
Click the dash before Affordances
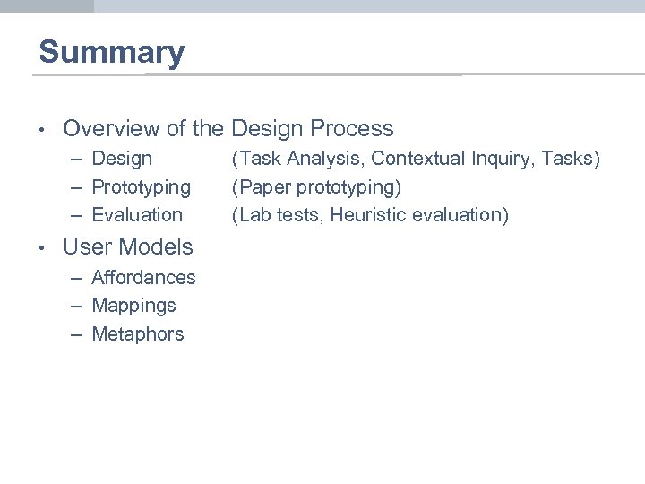pyautogui.click(x=79, y=279)
